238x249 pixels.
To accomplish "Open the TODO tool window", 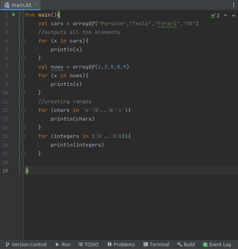I will (x=89, y=244).
